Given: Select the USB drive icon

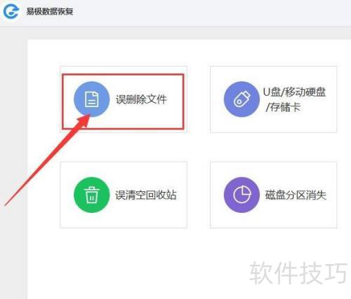Looking at the screenshot, I should click(241, 99).
